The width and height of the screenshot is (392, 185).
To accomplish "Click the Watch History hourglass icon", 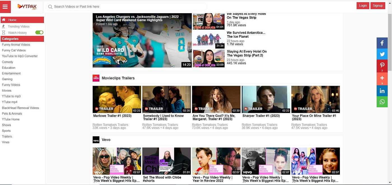I will click(4, 33).
